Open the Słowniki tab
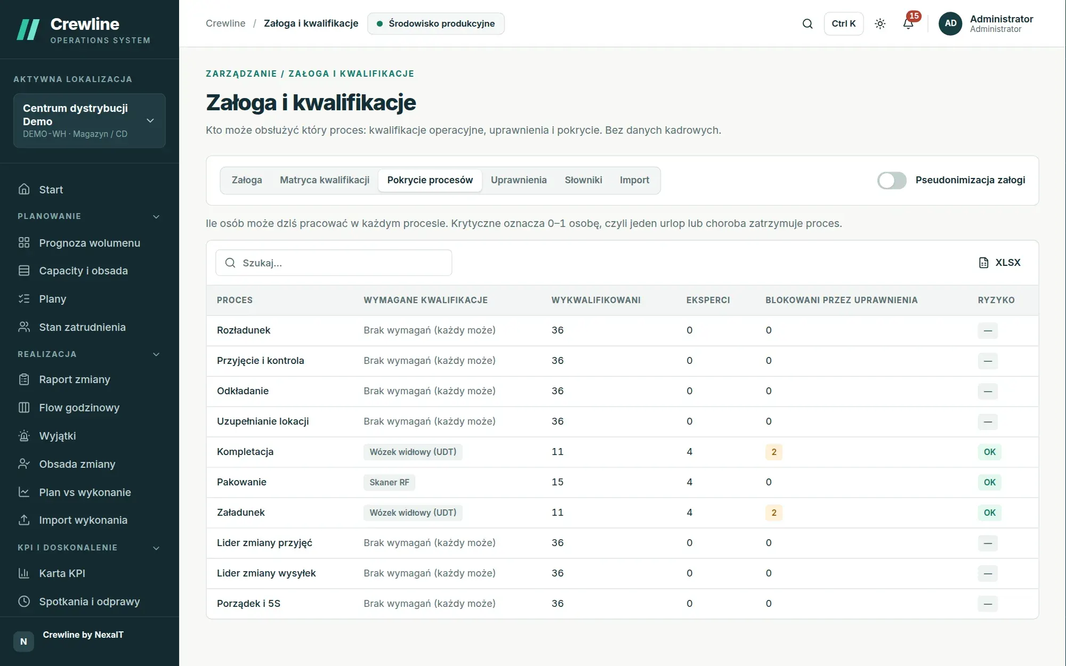The image size is (1066, 666). [583, 180]
